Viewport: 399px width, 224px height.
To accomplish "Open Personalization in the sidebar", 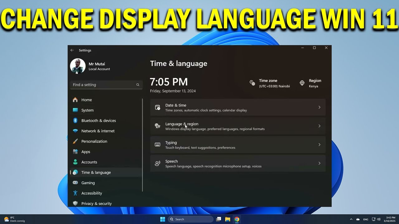I will click(106, 141).
